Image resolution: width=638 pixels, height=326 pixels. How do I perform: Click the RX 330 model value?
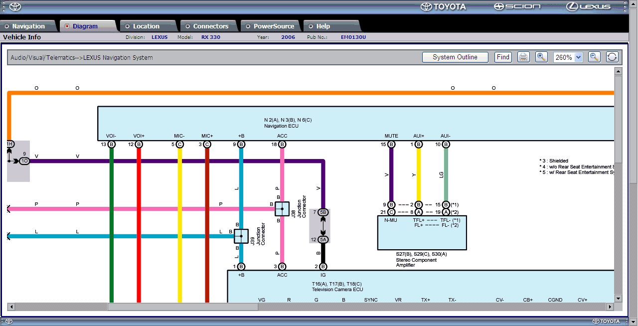point(211,37)
